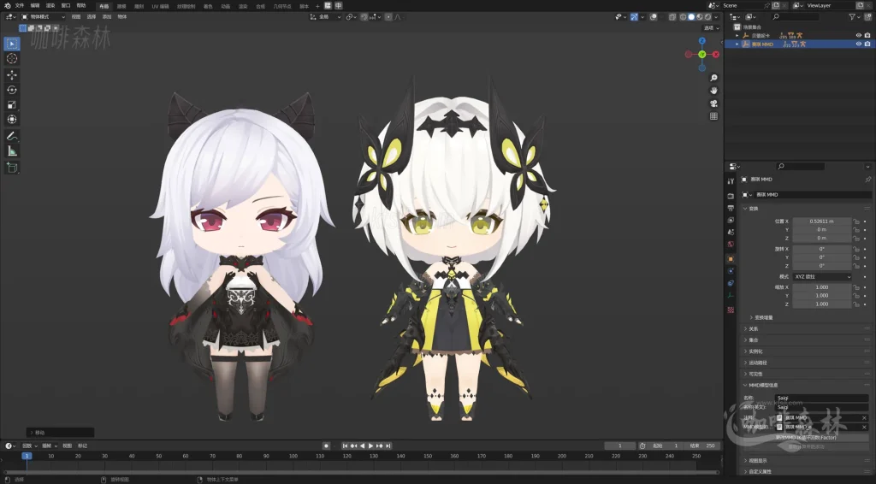The image size is (876, 484).
Task: Expand the Instancing panel
Action: coord(755,351)
